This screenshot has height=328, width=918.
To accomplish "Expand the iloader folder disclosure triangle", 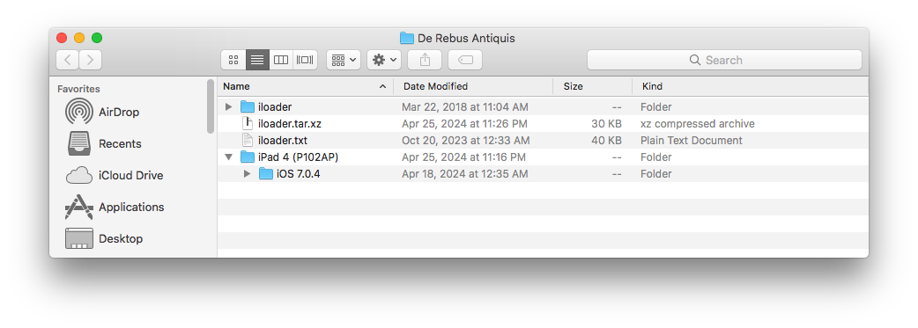I will [229, 107].
